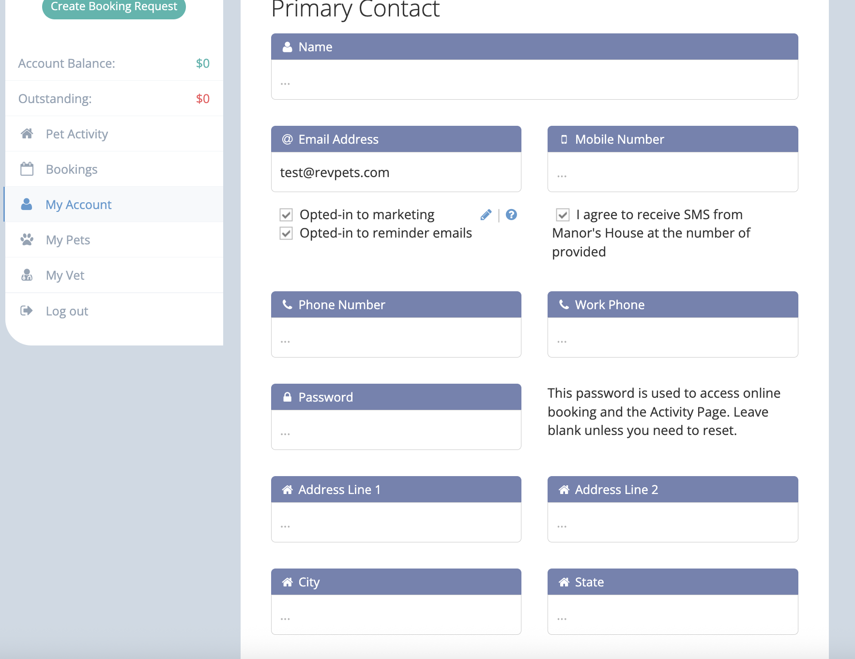Click the @ icon on Email Address header

click(x=286, y=139)
